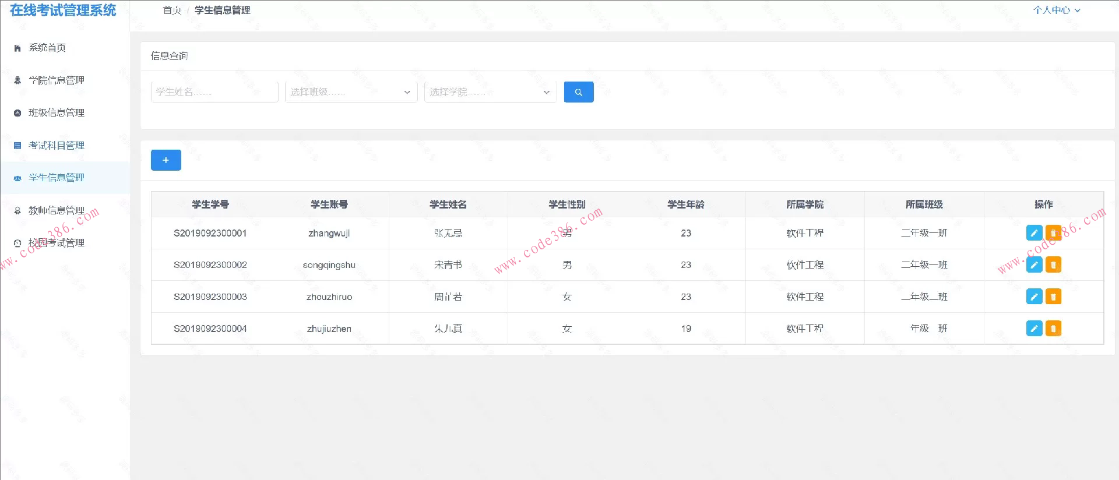Delete student zhouzhiruo with orange trash icon
This screenshot has width=1119, height=480.
pyautogui.click(x=1053, y=297)
